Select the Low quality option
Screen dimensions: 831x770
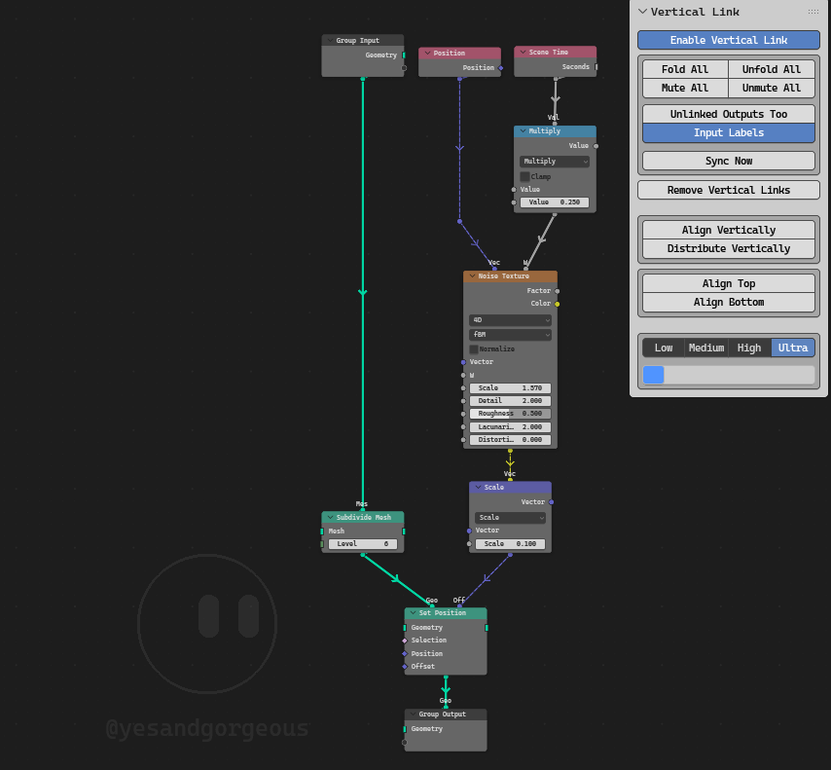663,348
